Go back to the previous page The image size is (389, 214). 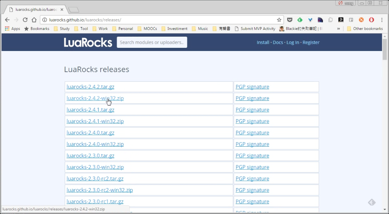[7, 20]
